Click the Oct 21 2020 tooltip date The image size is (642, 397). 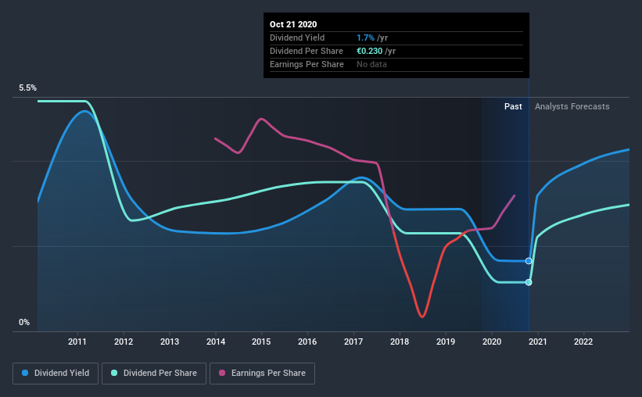tap(293, 24)
